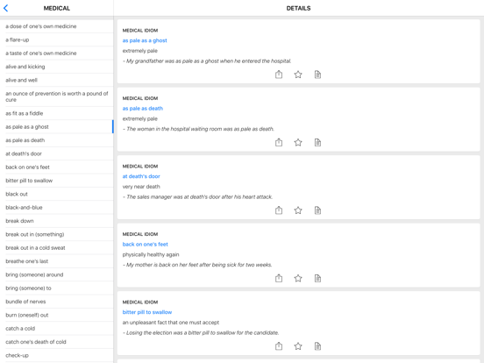
Task: Mark 'at death's door' as favorite
Action: (x=298, y=210)
